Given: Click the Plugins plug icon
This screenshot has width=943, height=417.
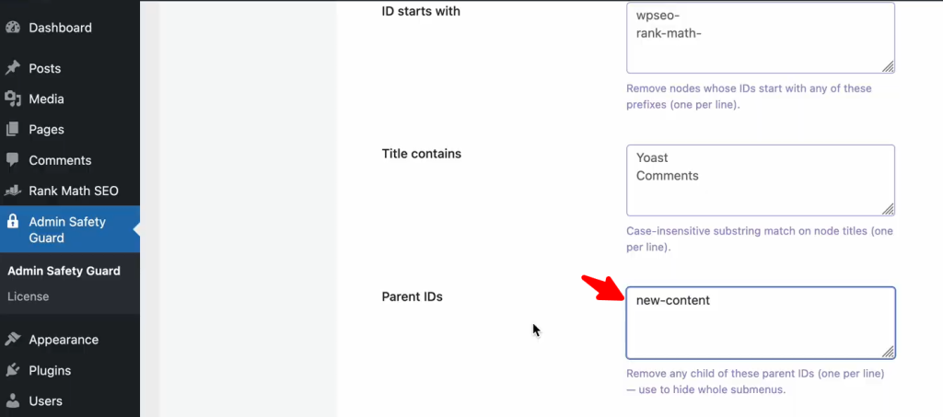Looking at the screenshot, I should pos(13,371).
